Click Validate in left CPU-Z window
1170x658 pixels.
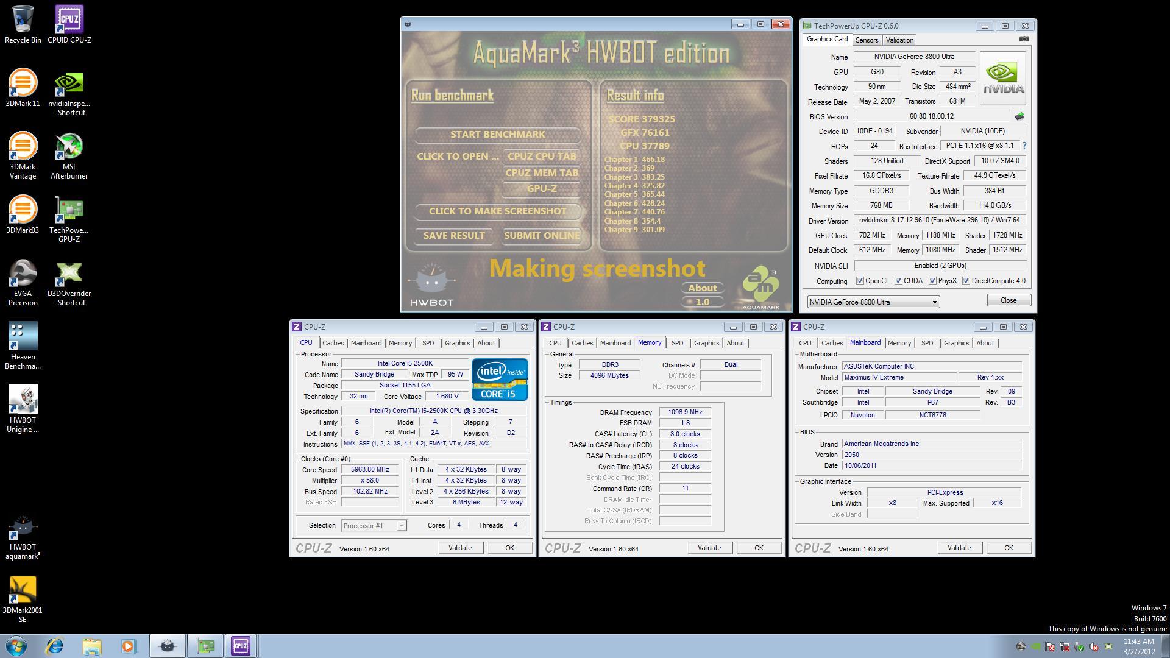[x=460, y=548]
